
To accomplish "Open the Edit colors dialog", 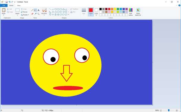I will click(131, 12).
